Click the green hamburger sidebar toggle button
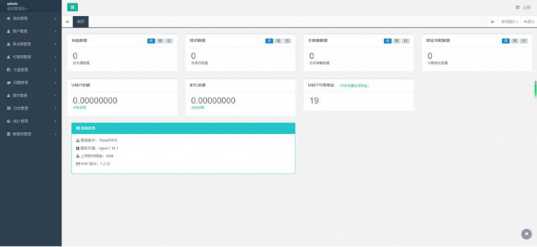Screen dimensions: 537x247 pyautogui.click(x=72, y=7)
